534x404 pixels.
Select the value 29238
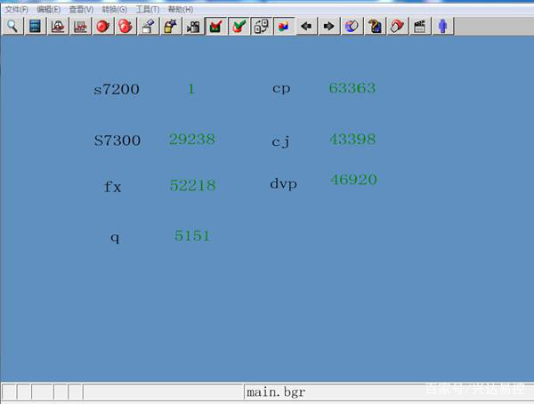pyautogui.click(x=192, y=139)
